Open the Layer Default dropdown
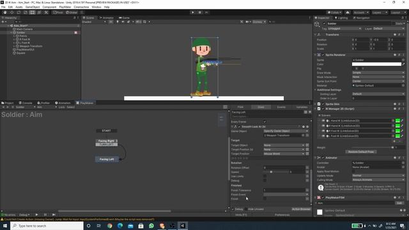The height and width of the screenshot is (230, 409). point(389,29)
